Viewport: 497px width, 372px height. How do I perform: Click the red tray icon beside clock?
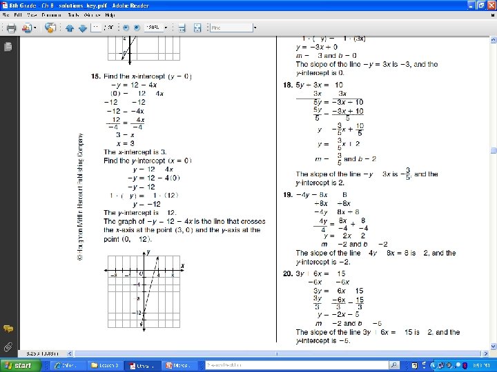pos(465,366)
